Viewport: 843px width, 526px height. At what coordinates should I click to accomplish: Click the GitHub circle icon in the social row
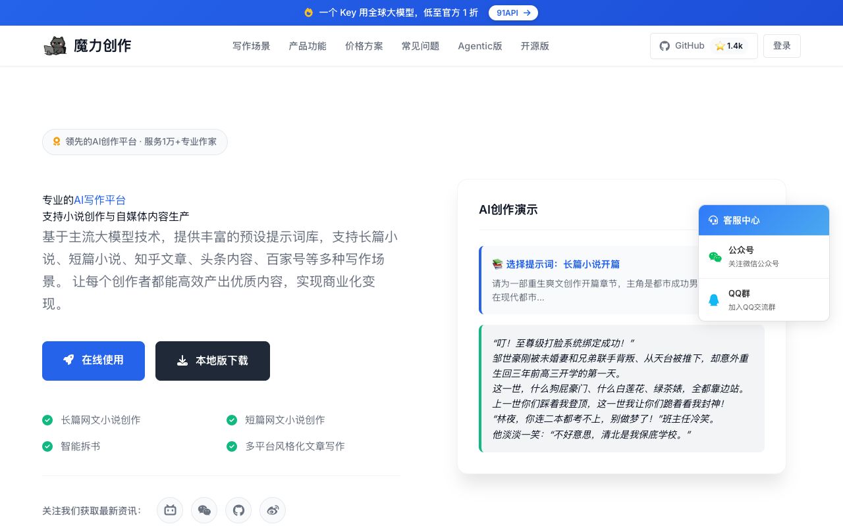238,510
